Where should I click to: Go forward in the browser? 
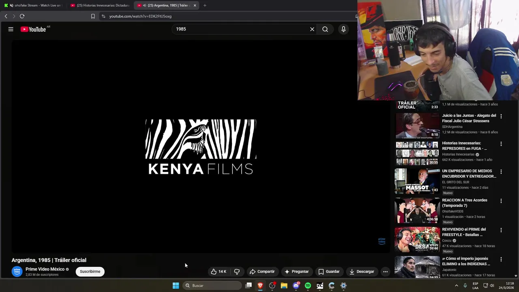[x=14, y=16]
